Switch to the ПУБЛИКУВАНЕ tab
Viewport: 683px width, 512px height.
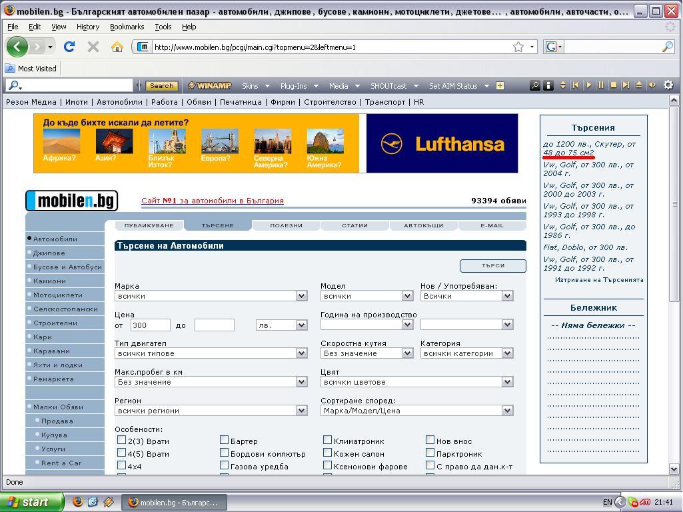pyautogui.click(x=149, y=225)
